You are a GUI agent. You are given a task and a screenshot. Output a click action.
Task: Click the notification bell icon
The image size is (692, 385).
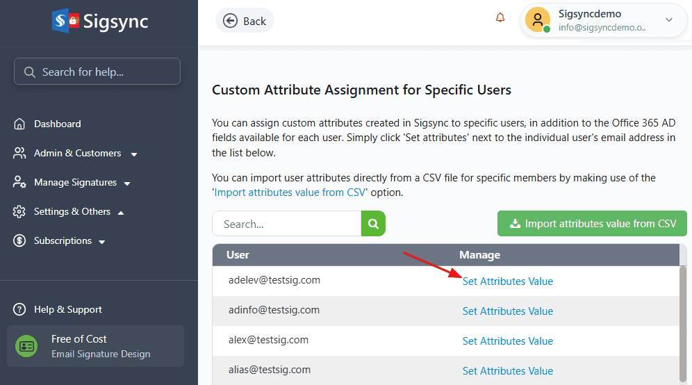(x=500, y=19)
